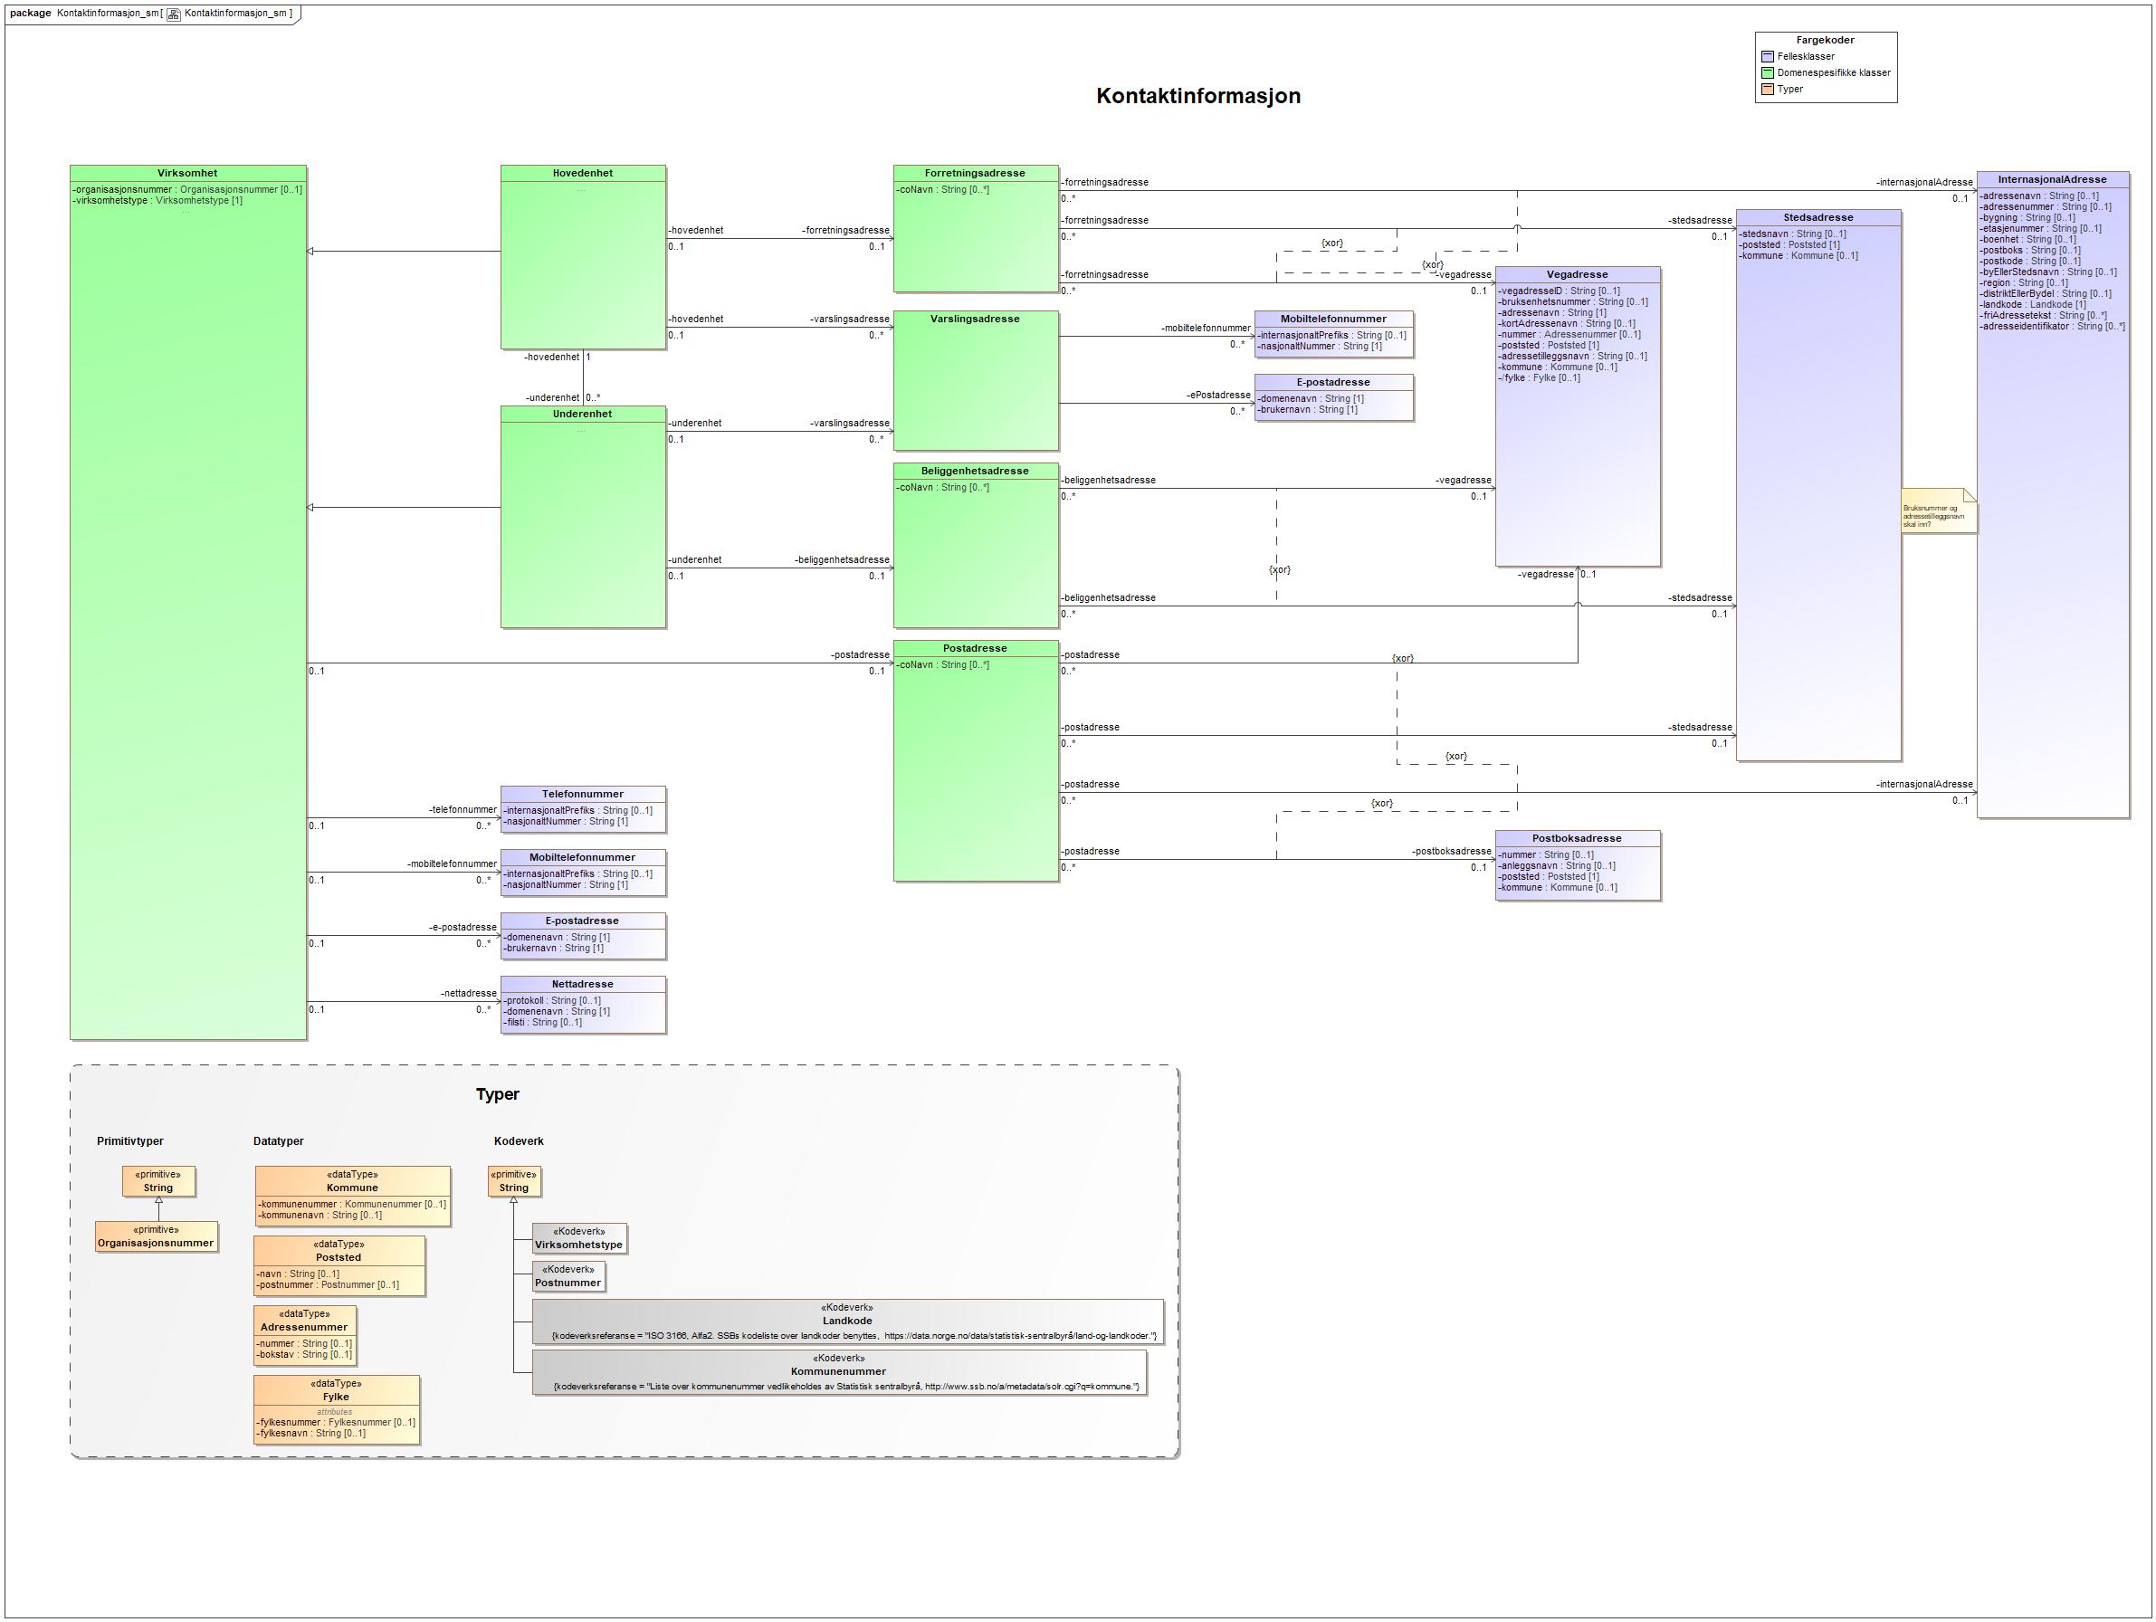Select the Stedsadresse class header
2156x1622 pixels.
pyautogui.click(x=1817, y=217)
